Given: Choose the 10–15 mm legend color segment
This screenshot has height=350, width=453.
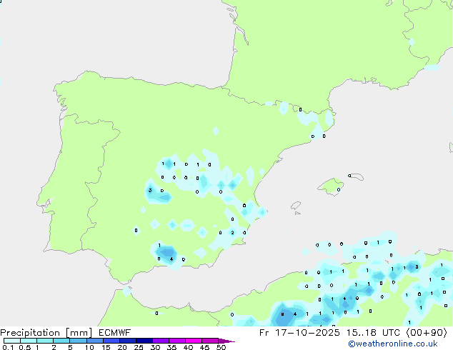Looking at the screenshot, I should 95,341.
